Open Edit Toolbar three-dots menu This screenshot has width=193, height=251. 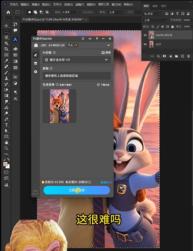(x=6, y=154)
